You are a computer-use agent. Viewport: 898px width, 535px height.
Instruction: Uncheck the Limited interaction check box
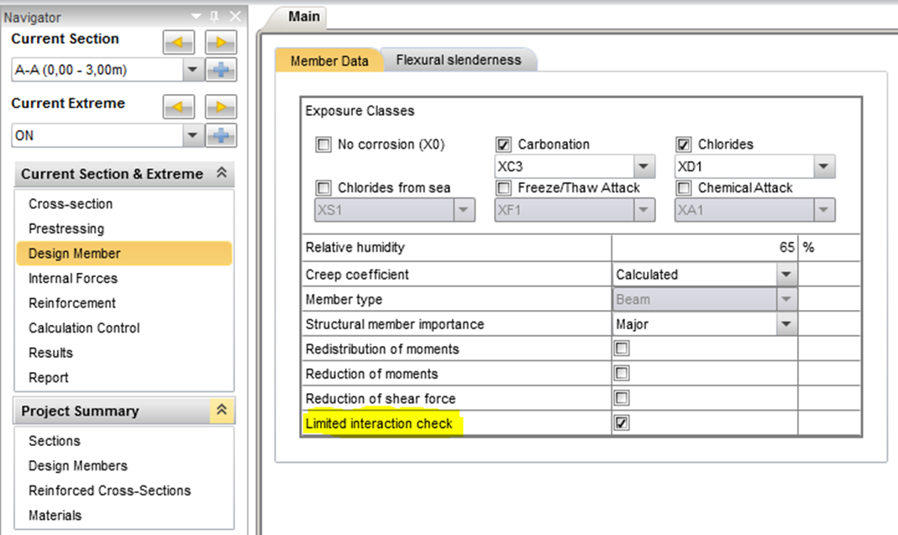(x=622, y=423)
